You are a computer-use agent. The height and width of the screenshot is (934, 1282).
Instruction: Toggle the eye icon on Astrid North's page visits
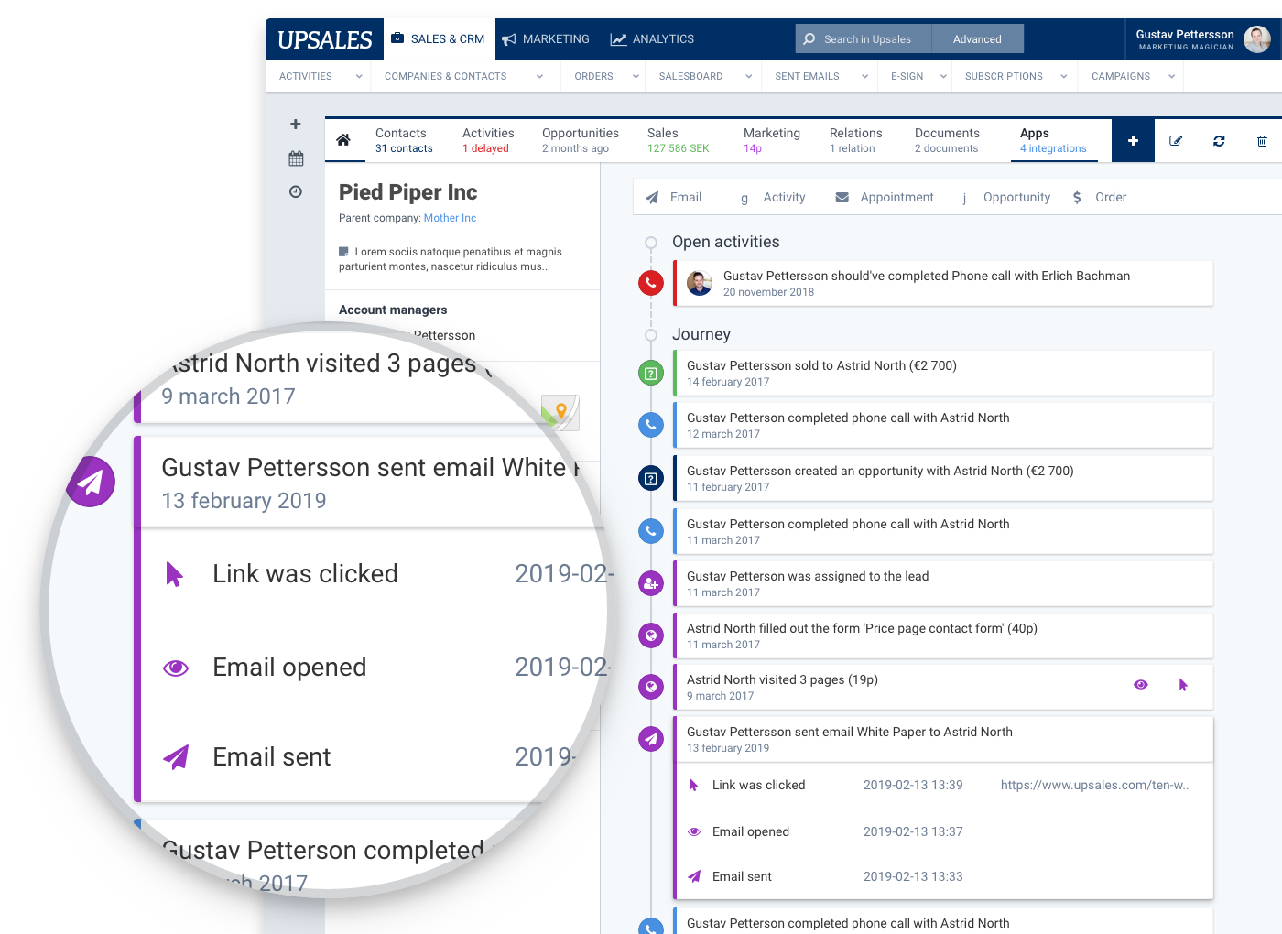(x=1141, y=684)
